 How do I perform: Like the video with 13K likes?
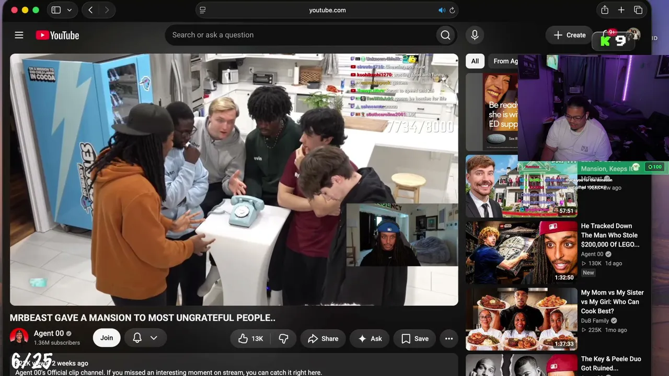pyautogui.click(x=250, y=338)
